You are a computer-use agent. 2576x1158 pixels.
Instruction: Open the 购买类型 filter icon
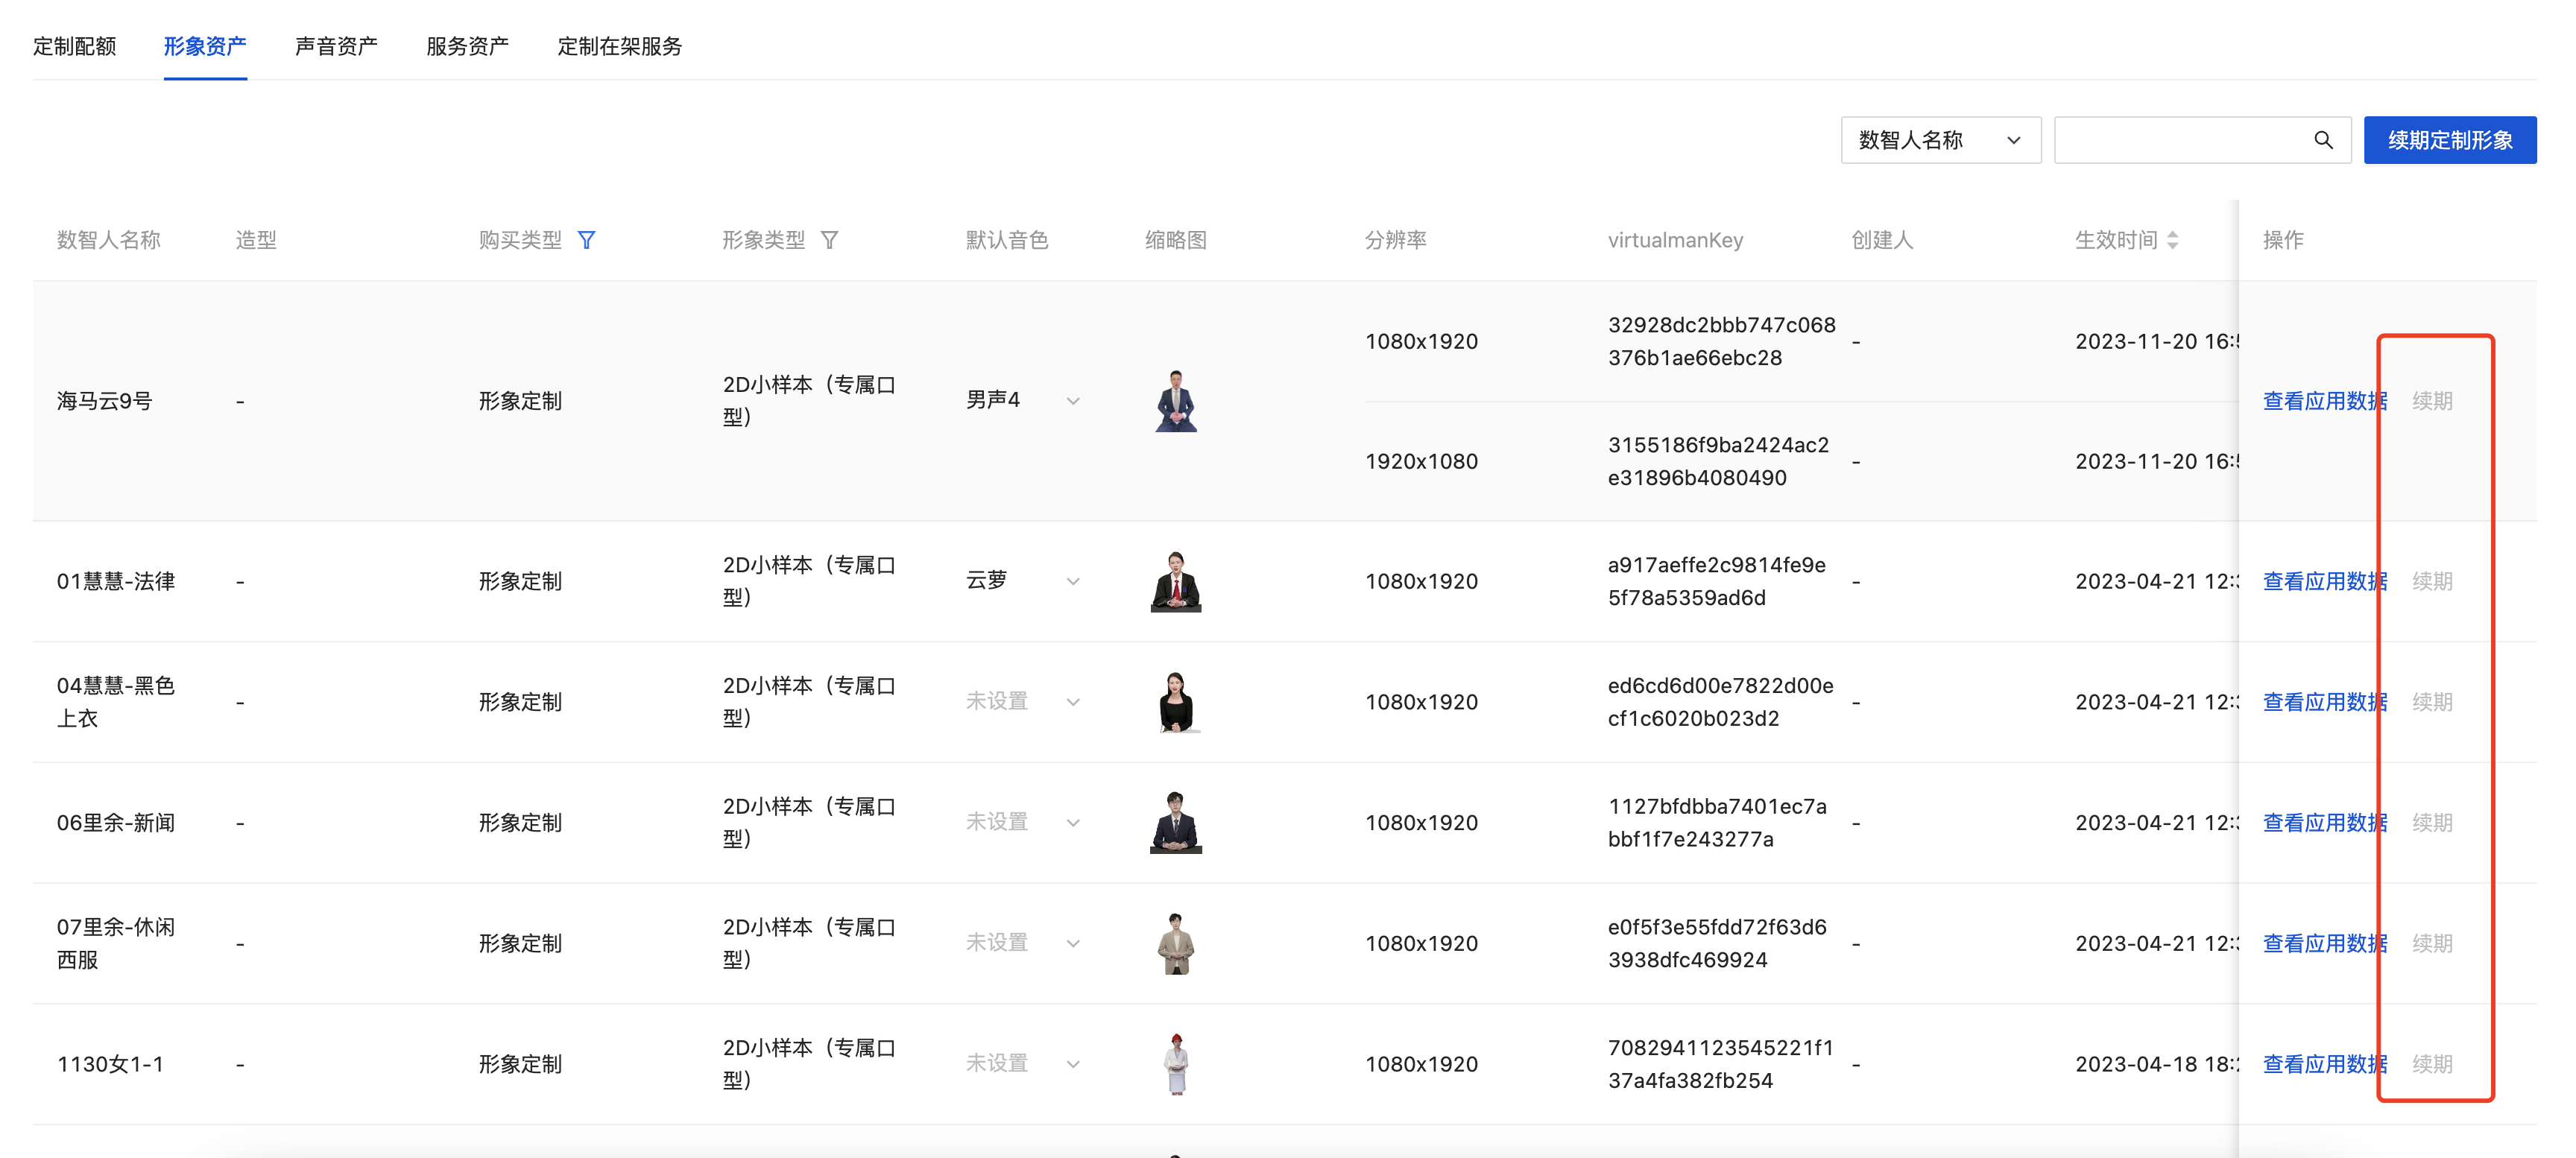(x=587, y=240)
